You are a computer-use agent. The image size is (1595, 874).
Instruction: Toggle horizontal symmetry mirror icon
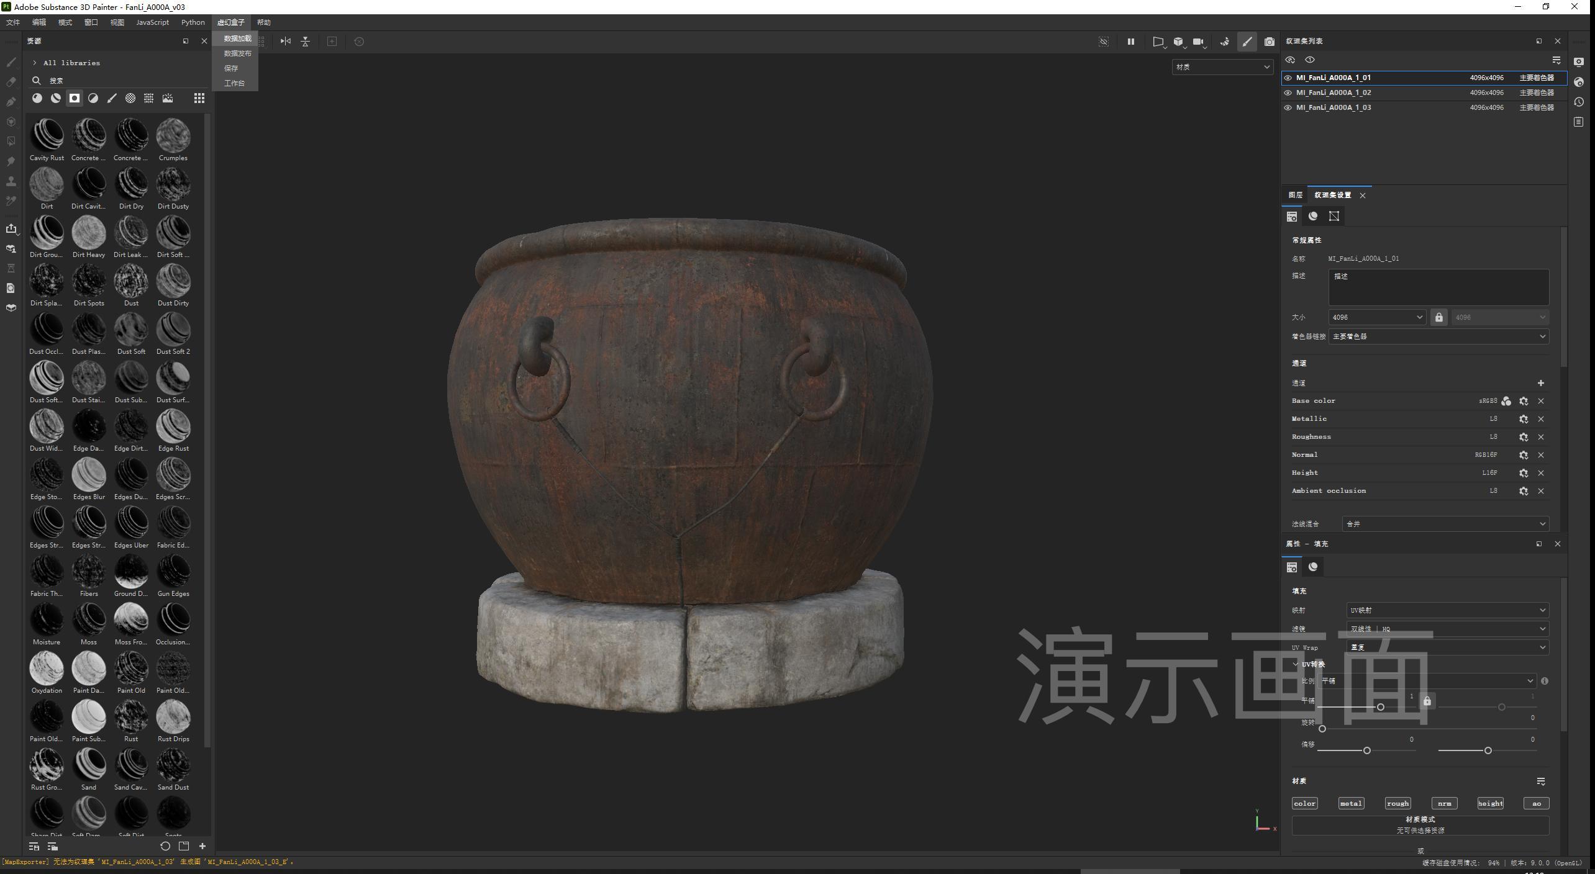point(286,42)
